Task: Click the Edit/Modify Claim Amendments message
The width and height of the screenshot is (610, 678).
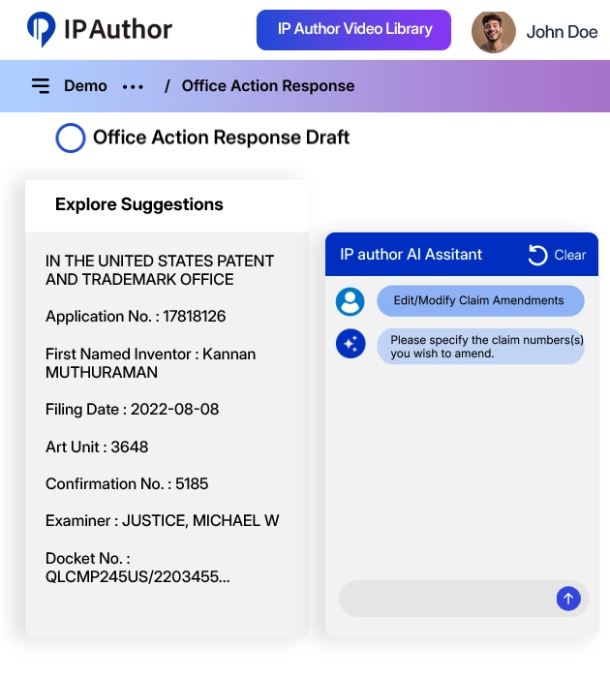Action: point(478,300)
